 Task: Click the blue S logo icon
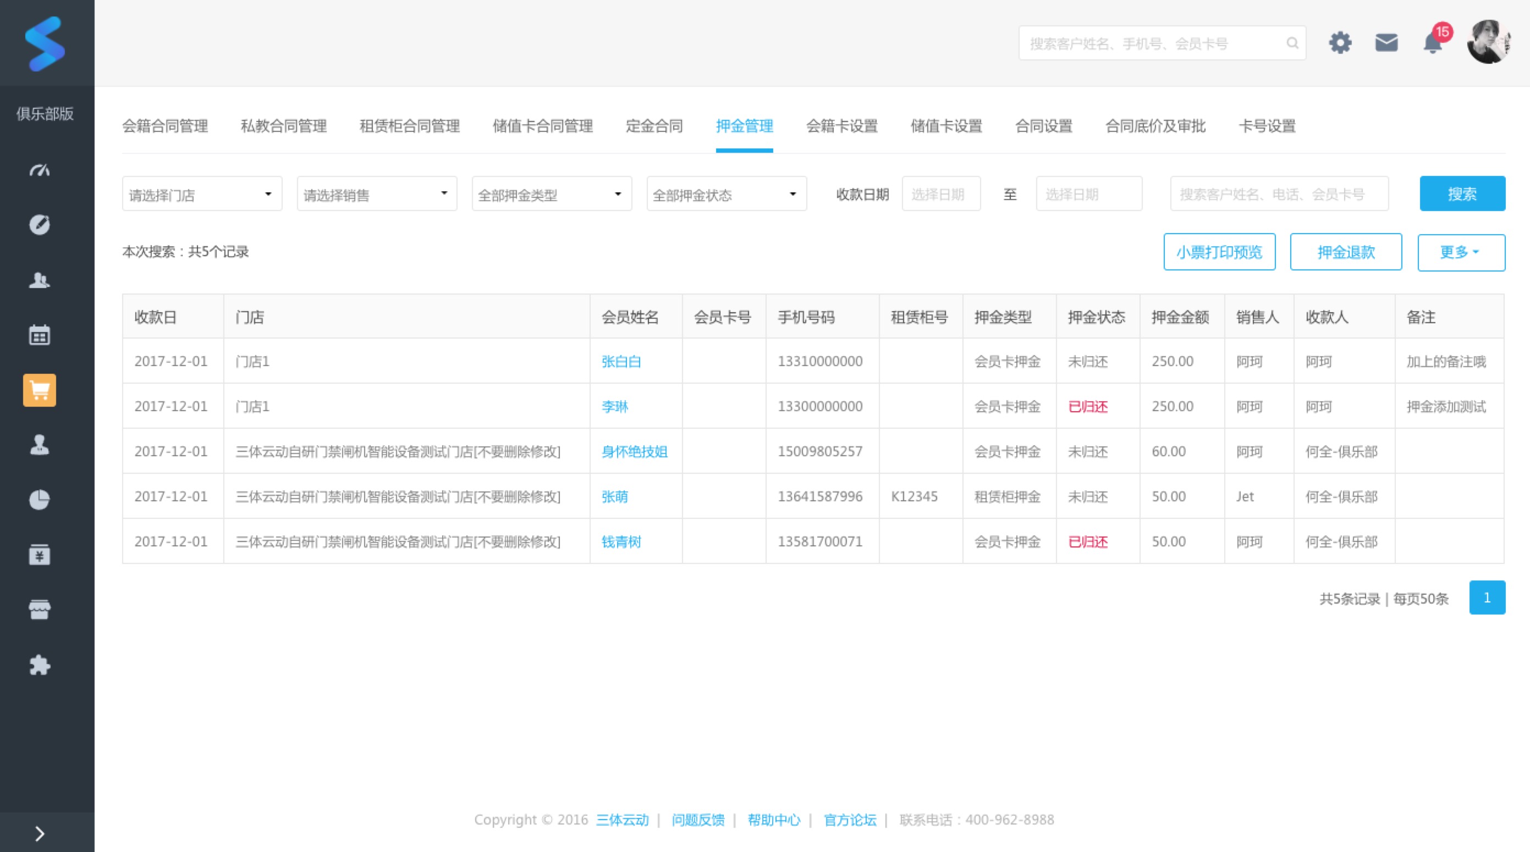click(45, 43)
